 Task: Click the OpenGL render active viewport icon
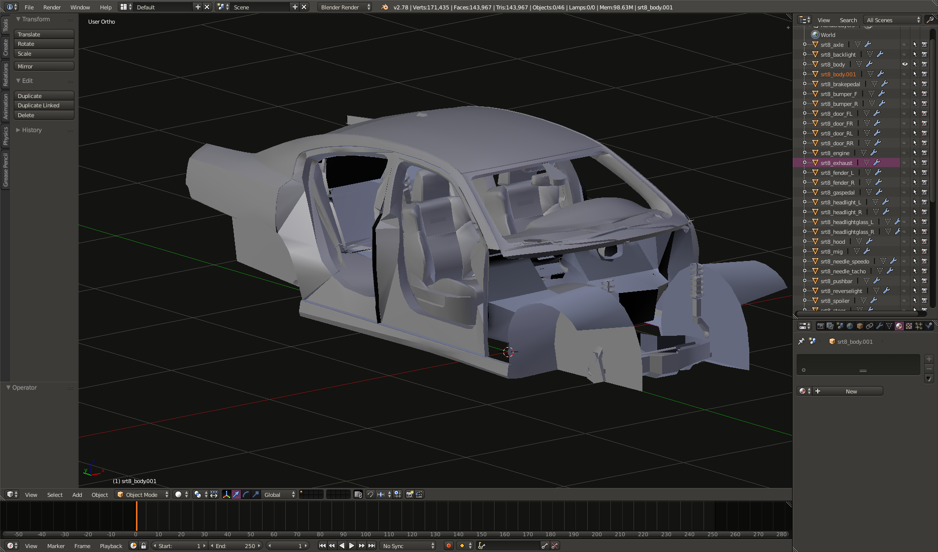(x=409, y=494)
